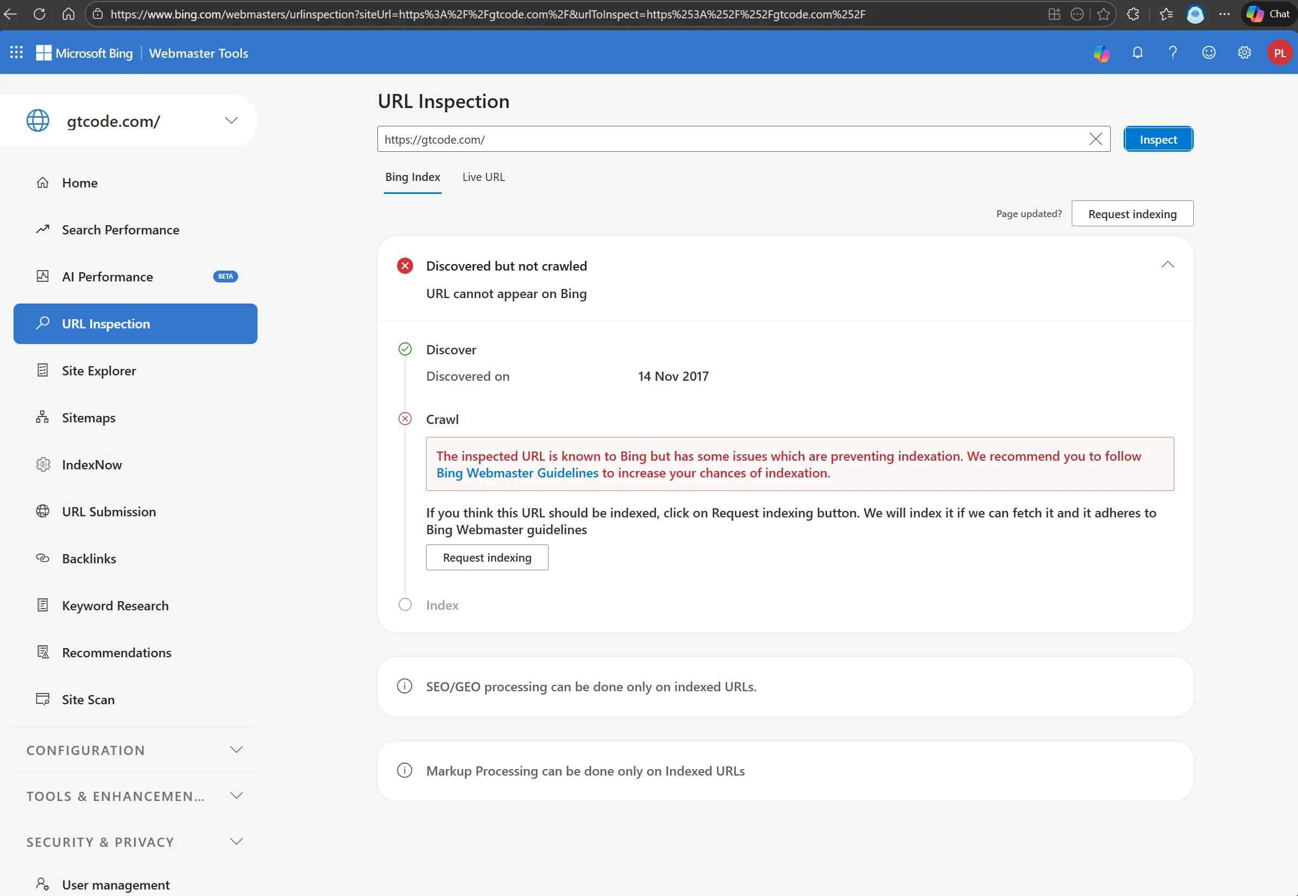Select the Bing Index tab
The height and width of the screenshot is (896, 1298).
pos(413,177)
